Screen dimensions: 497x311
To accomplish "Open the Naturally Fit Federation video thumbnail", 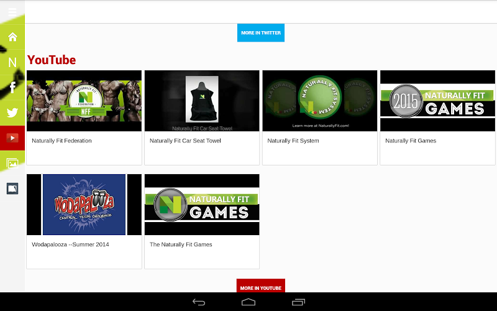I will (x=84, y=101).
